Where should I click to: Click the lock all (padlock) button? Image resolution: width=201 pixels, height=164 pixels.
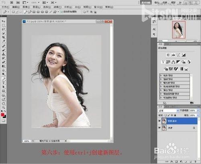tap(175, 115)
